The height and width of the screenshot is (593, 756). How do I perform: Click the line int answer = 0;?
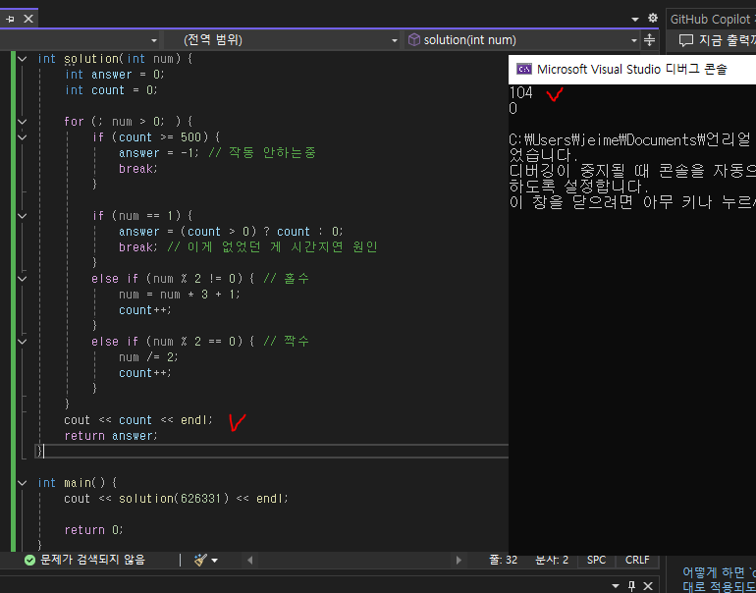coord(115,75)
